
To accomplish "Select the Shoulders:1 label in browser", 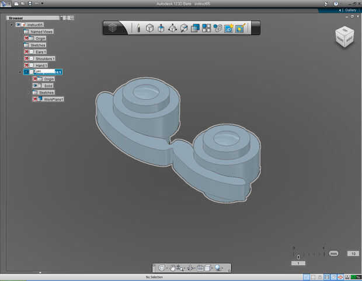I will [46, 58].
